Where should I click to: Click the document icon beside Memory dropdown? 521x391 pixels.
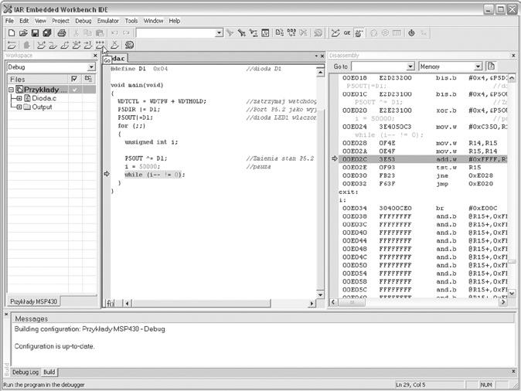point(491,66)
